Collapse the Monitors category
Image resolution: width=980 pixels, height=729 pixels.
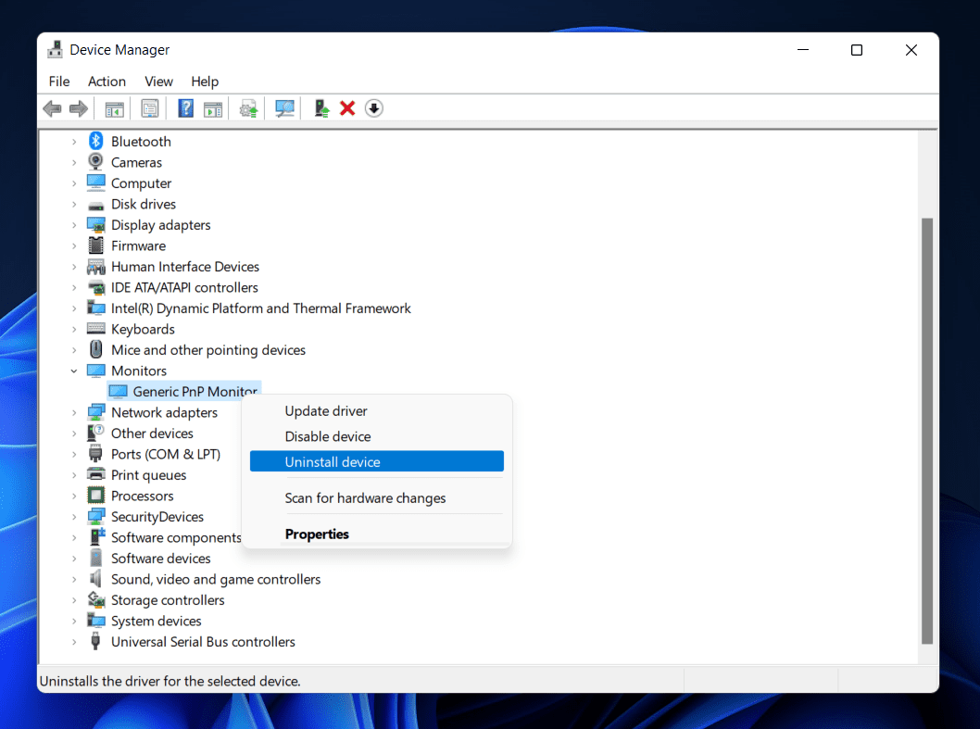[74, 371]
